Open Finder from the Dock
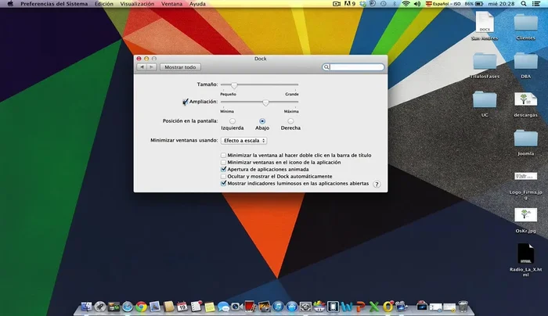This screenshot has height=316, width=548. pyautogui.click(x=87, y=307)
